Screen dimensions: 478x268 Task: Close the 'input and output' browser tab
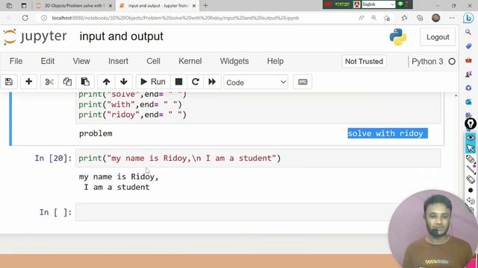[x=194, y=6]
